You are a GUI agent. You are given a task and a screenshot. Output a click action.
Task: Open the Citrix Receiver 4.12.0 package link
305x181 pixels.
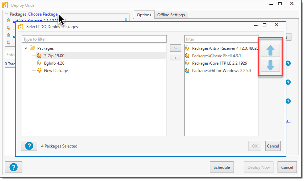[x=40, y=20]
